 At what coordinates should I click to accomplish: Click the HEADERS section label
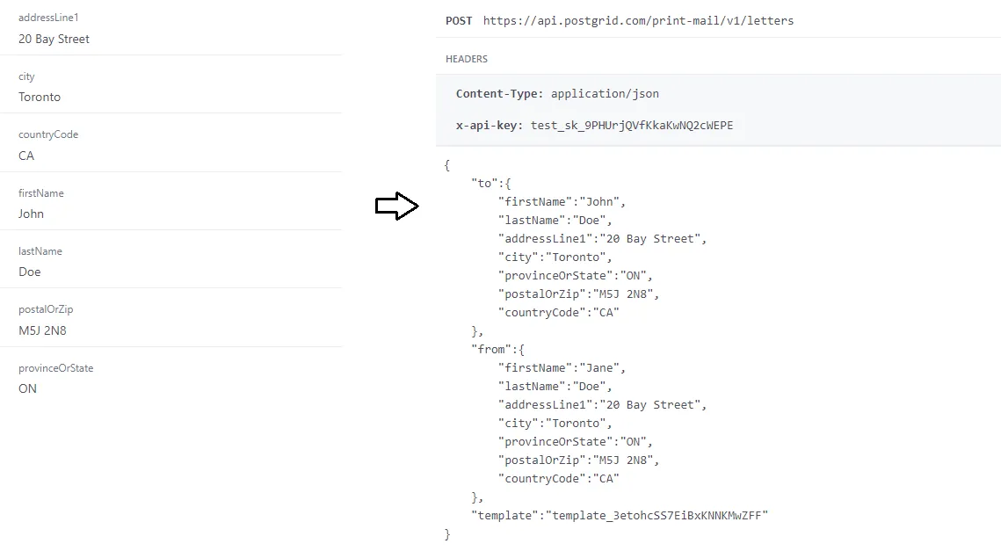pyautogui.click(x=466, y=59)
